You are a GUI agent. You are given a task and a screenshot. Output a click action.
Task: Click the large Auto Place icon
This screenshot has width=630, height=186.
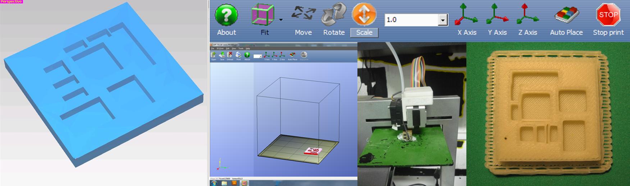pos(566,15)
